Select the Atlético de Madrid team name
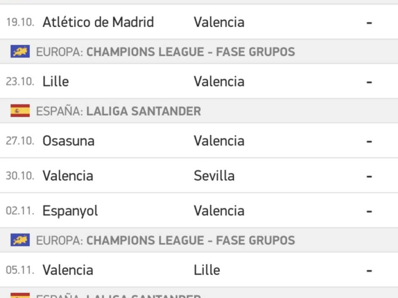Viewport: 398px width, 298px height. coord(98,22)
